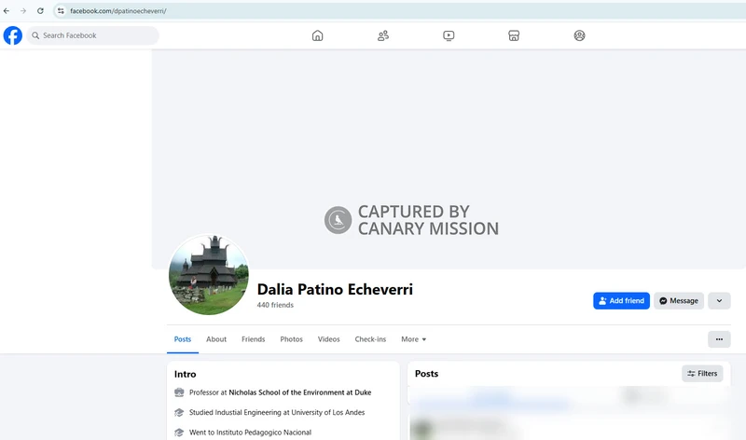Click text 'Went to Instituto Pedagogico Nacional'
Screen dimensions: 746x440
click(x=250, y=433)
